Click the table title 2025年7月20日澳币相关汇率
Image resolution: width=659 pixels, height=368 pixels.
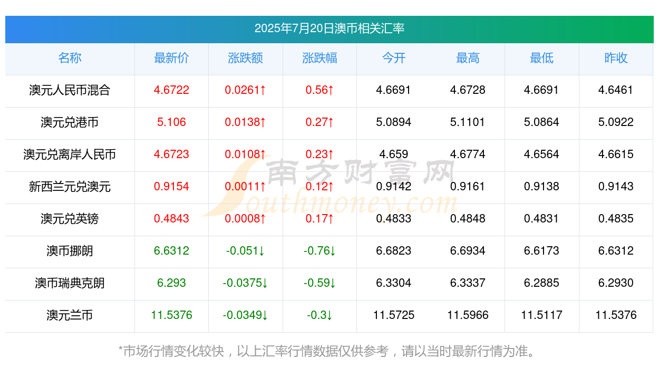pyautogui.click(x=329, y=28)
